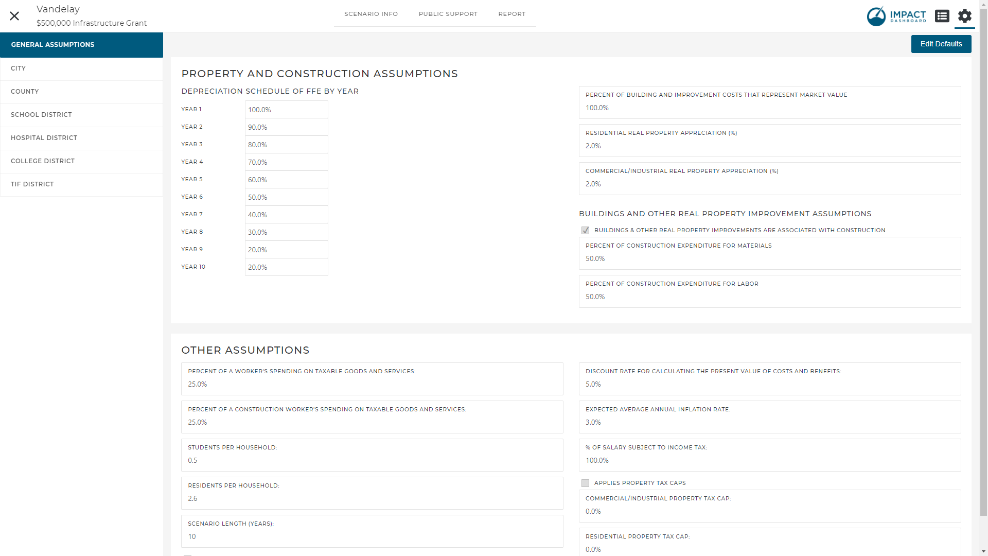Click the Vandelay scenario title
This screenshot has height=556, width=988.
click(x=58, y=9)
